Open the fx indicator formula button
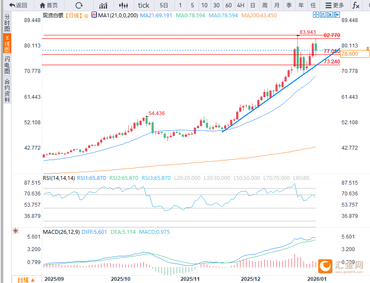This screenshot has height=283, width=370. [355, 5]
